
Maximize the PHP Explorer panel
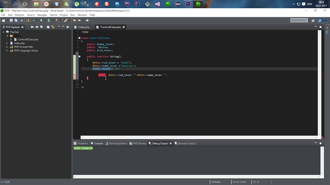(x=68, y=27)
